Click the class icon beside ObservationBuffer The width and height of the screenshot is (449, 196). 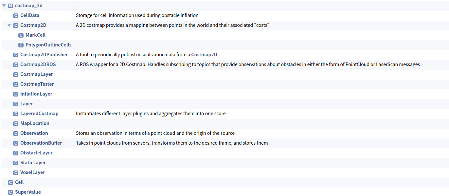pyautogui.click(x=16, y=143)
